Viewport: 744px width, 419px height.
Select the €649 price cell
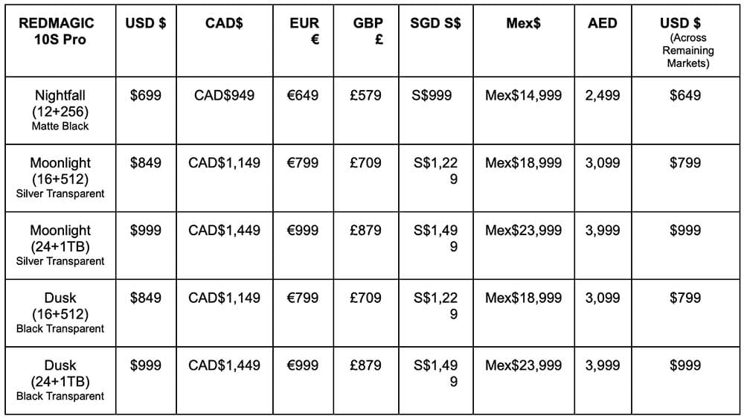click(303, 95)
